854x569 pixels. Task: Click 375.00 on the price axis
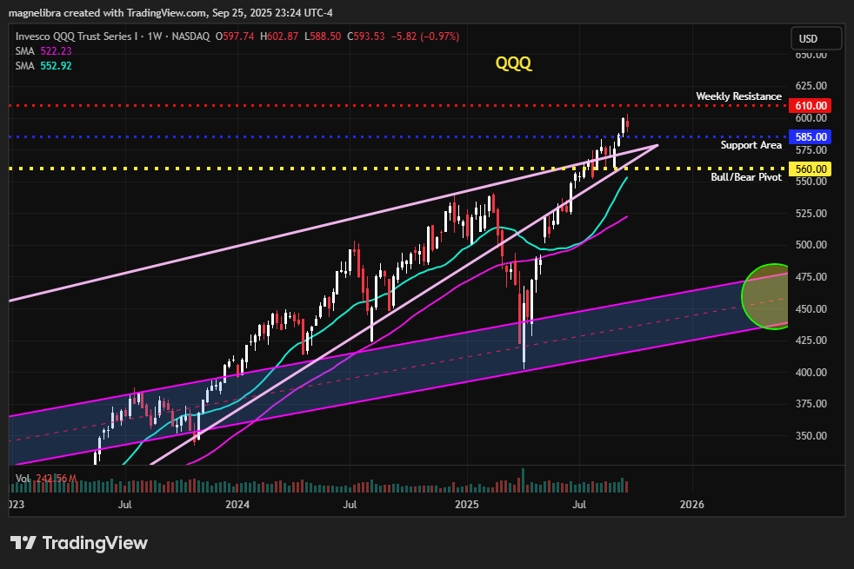[811, 404]
